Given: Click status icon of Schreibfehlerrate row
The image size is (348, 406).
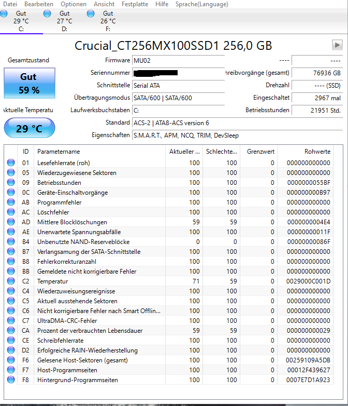Looking at the screenshot, I should 11,340.
